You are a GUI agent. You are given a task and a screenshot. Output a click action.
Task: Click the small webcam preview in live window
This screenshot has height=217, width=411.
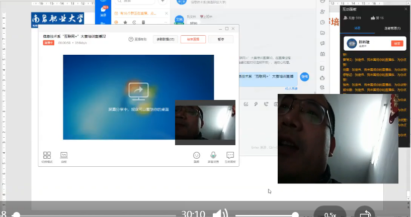click(205, 123)
